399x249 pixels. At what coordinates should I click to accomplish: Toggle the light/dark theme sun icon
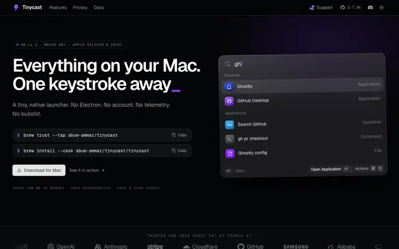pyautogui.click(x=381, y=7)
